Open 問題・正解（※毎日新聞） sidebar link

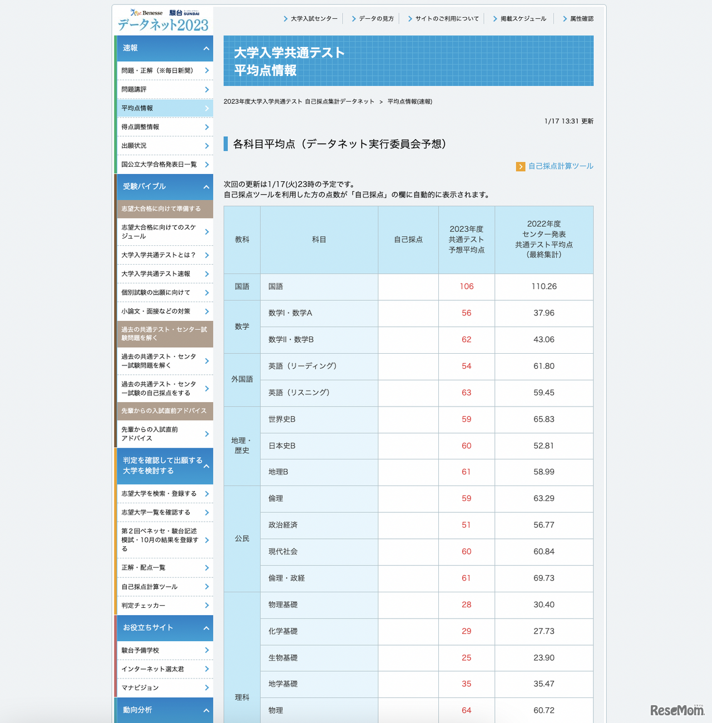[157, 71]
